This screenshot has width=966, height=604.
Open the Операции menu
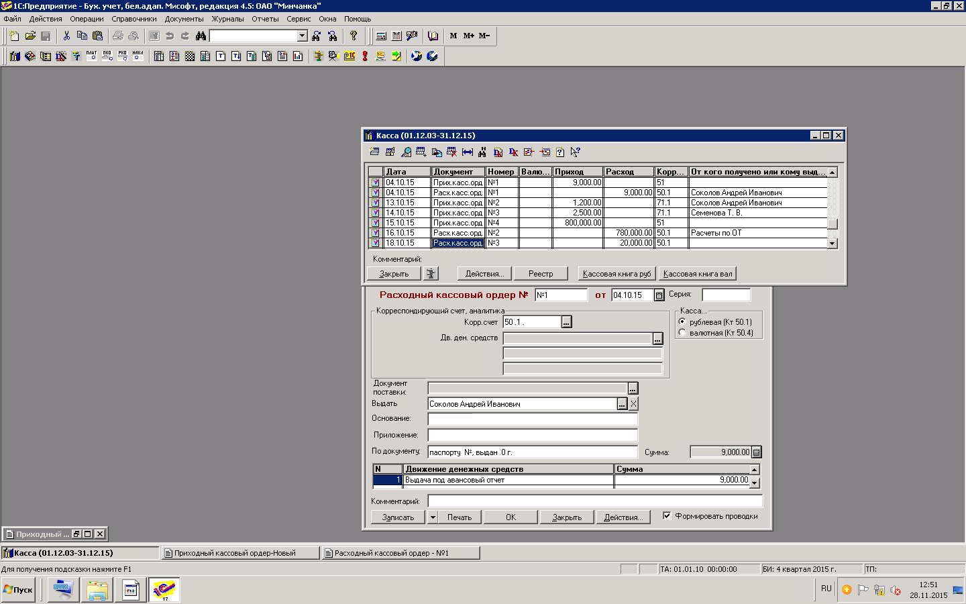87,19
